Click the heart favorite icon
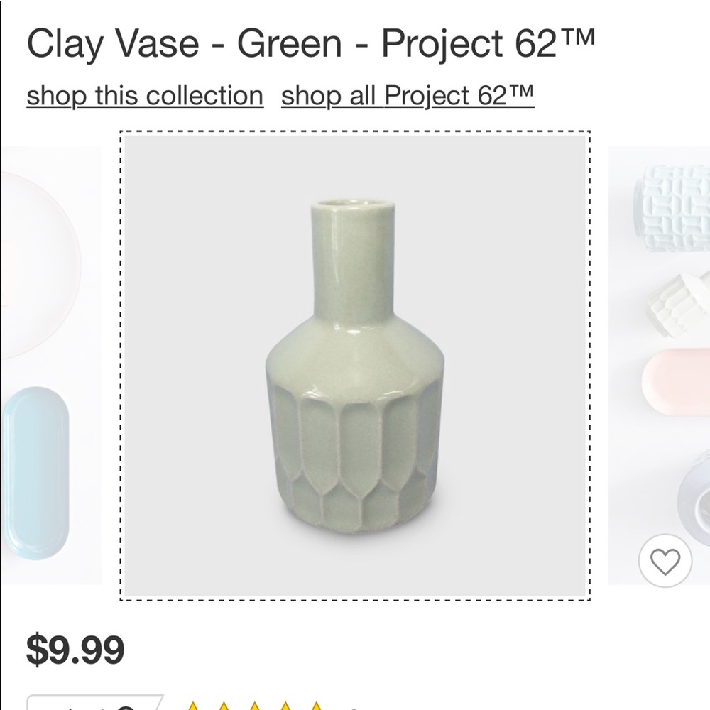The width and height of the screenshot is (710, 710). [665, 561]
